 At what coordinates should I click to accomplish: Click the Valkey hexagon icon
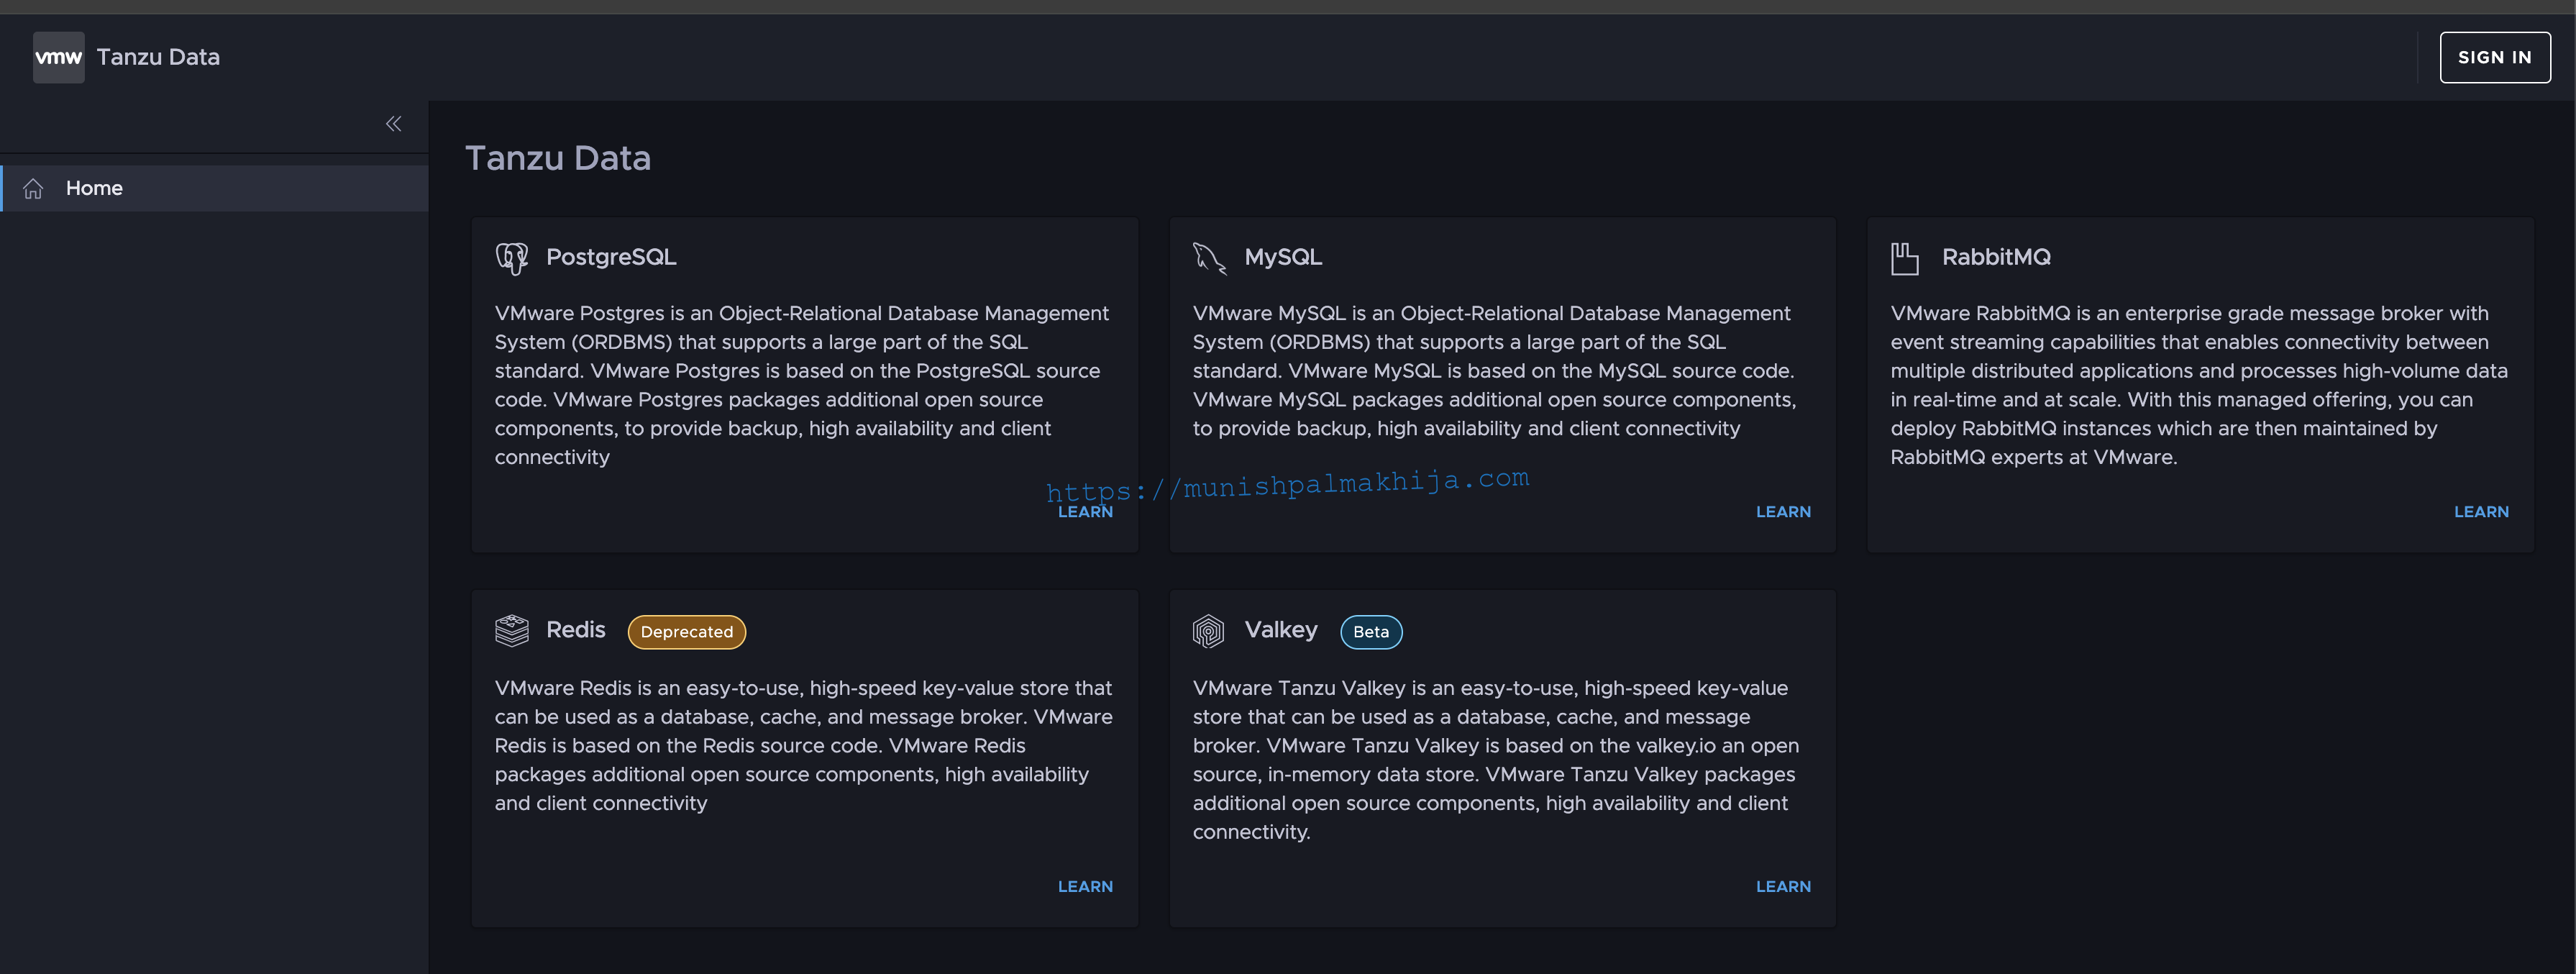1208,631
